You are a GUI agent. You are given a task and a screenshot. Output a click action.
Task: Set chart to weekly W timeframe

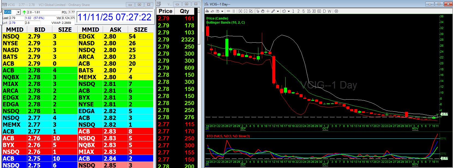[x=330, y=11]
